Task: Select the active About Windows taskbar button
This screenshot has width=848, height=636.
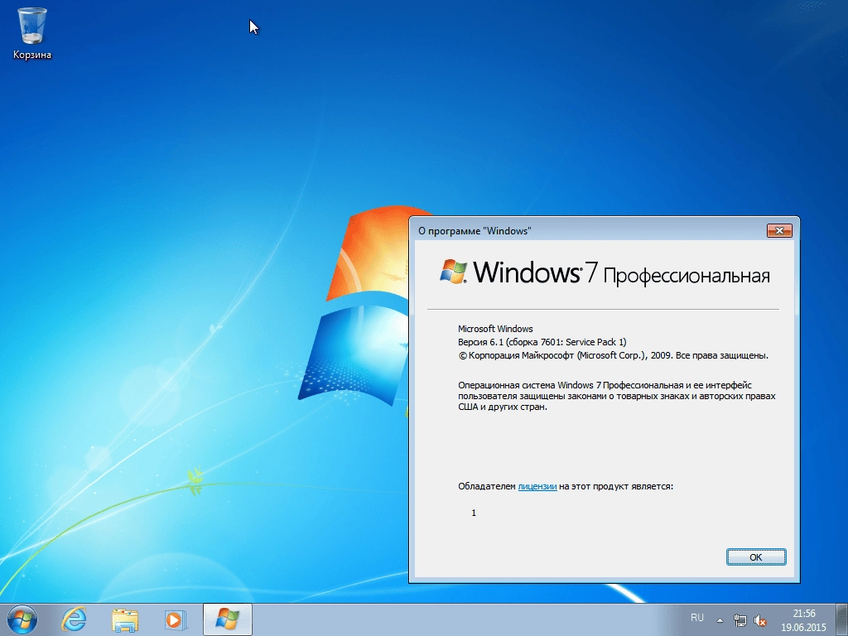Action: [228, 619]
